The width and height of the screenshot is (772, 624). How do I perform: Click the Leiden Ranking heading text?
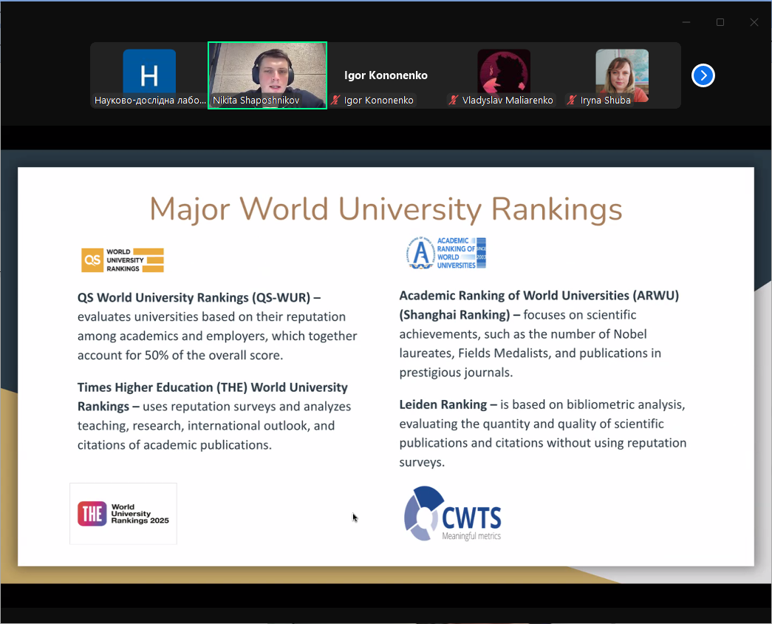coord(448,404)
